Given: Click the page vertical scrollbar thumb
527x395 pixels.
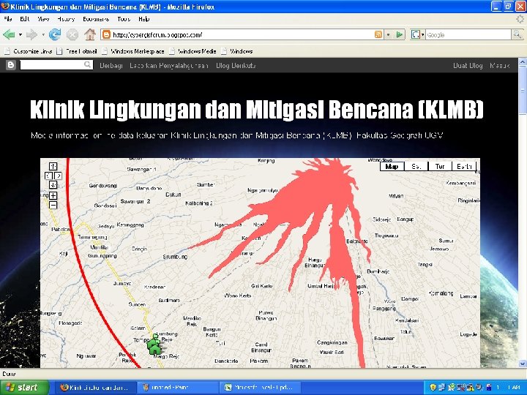Looking at the screenshot, I should (x=523, y=90).
